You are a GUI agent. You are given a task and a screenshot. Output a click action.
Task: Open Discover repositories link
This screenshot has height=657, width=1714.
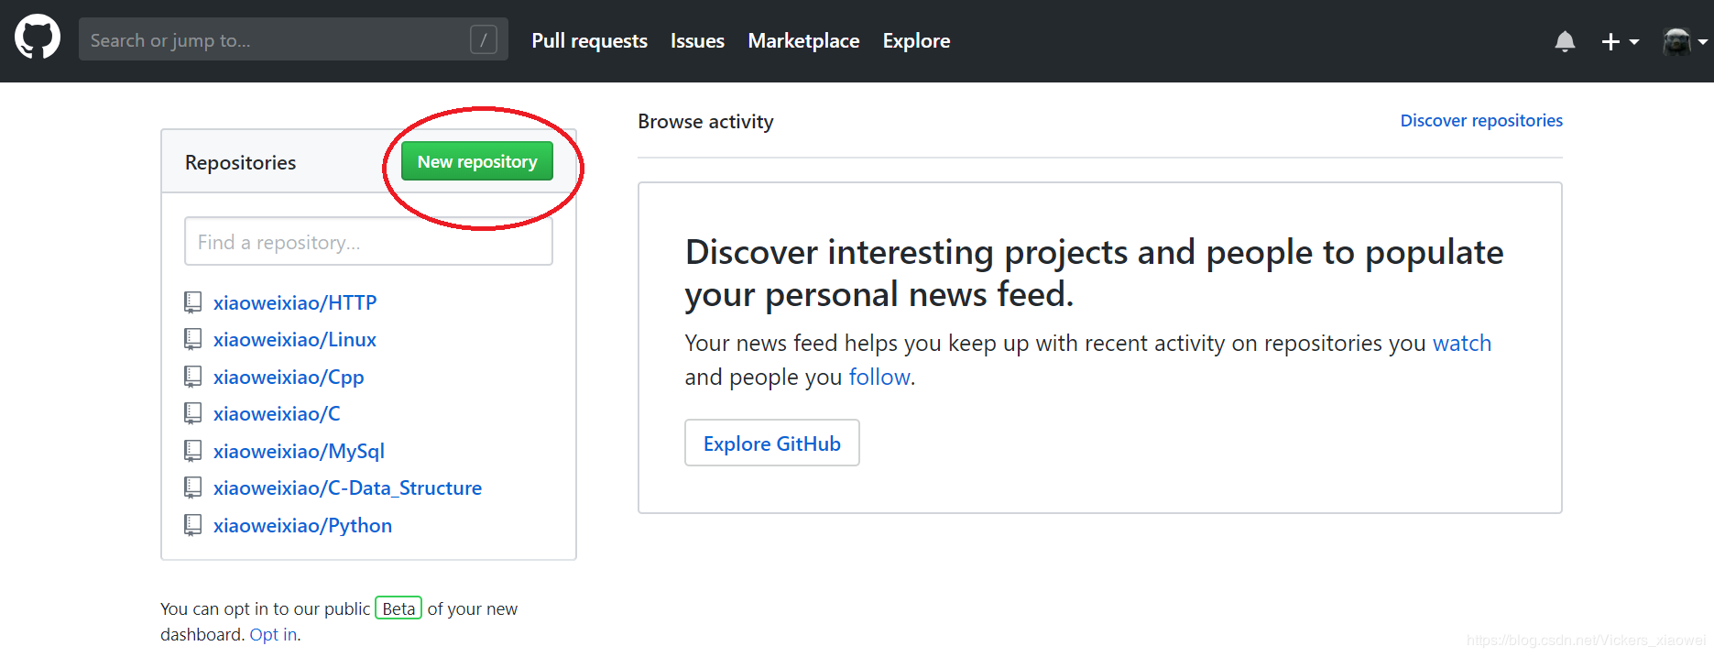tap(1481, 120)
